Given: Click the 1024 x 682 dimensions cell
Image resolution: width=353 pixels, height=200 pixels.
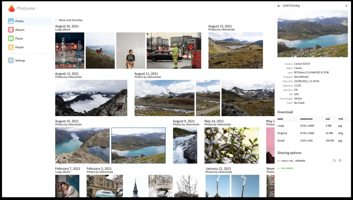Looking at the screenshot, I should pos(306,140).
